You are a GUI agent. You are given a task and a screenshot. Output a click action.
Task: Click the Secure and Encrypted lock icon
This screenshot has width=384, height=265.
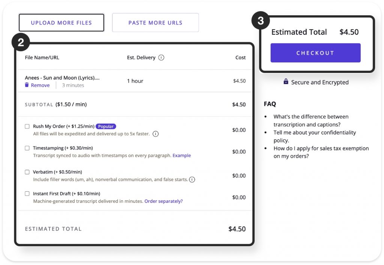click(x=286, y=82)
